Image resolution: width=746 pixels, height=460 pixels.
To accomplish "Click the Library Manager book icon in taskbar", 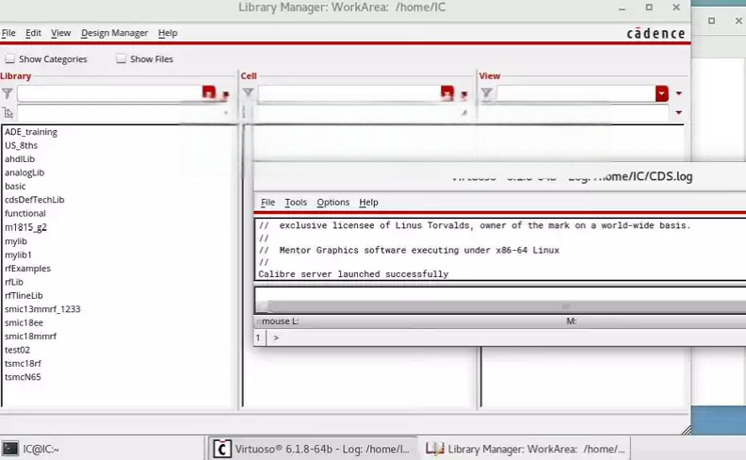I will pos(434,449).
